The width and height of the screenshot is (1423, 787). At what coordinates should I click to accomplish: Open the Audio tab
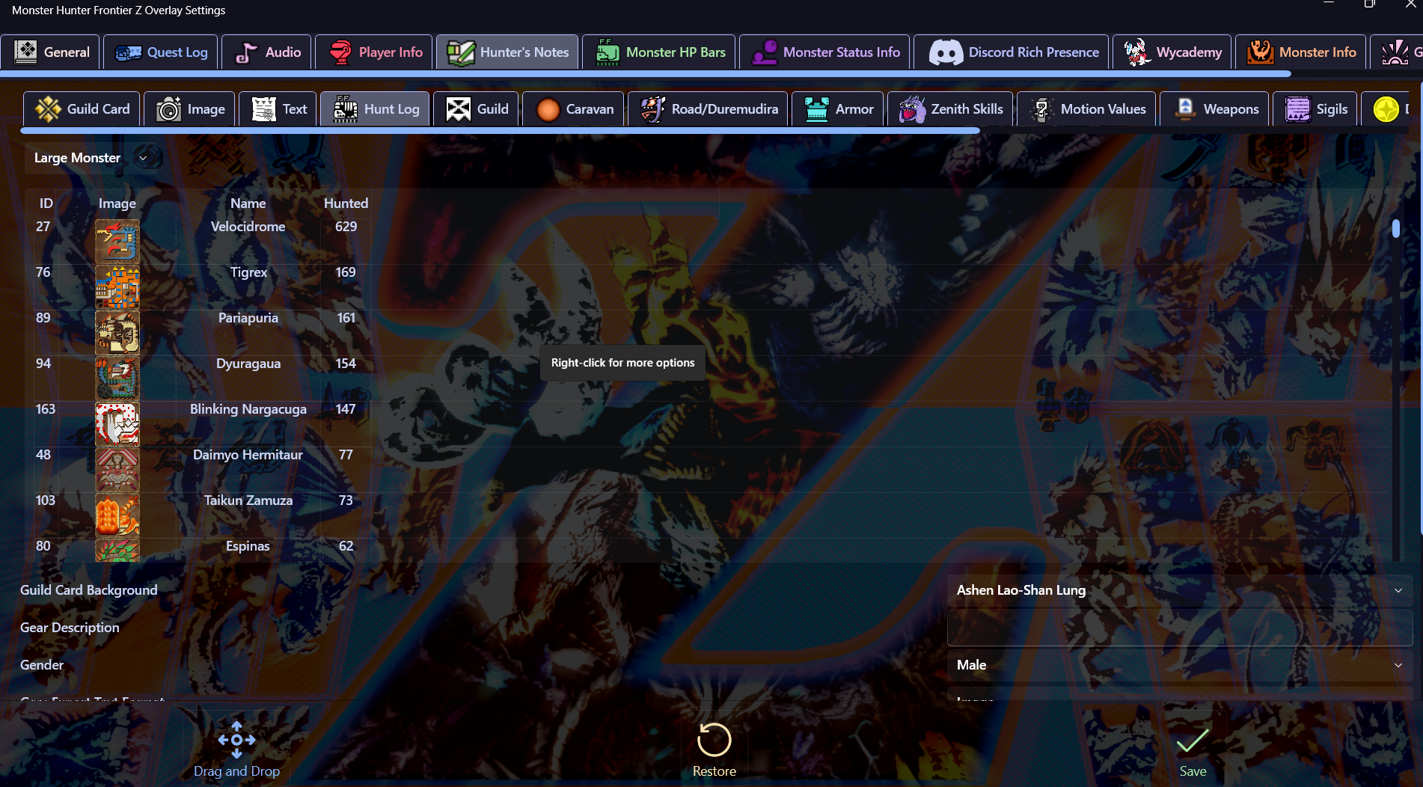point(266,52)
